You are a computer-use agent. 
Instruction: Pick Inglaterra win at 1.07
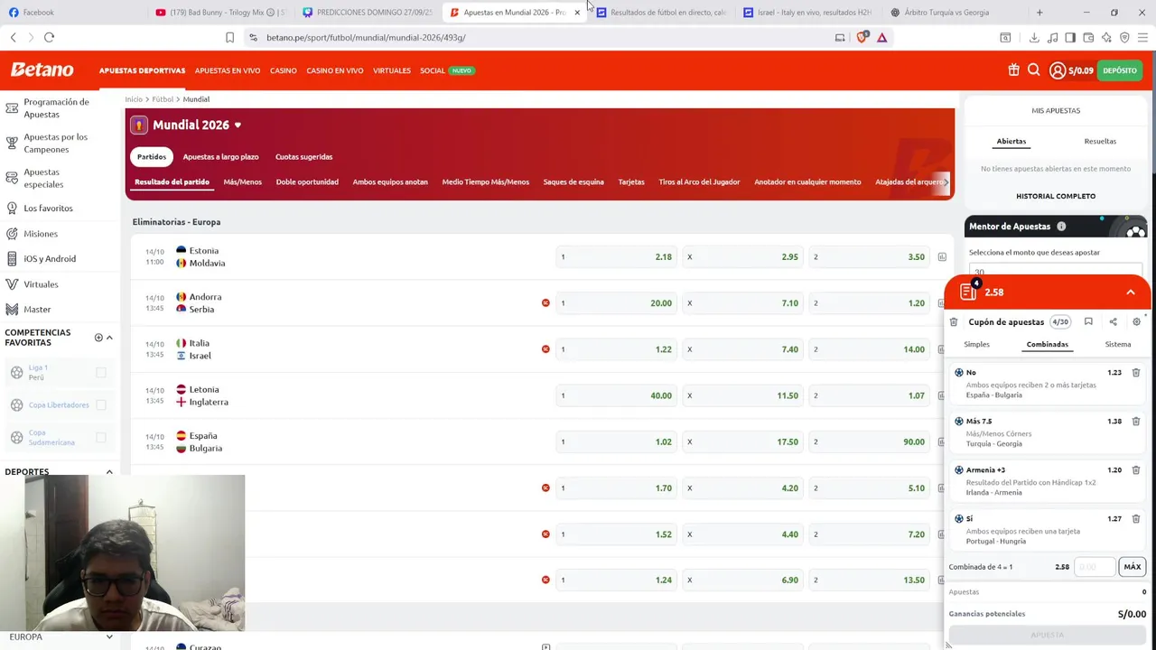coord(870,395)
